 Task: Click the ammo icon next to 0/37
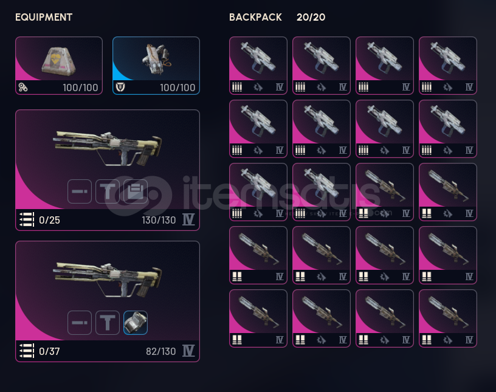pyautogui.click(x=27, y=351)
